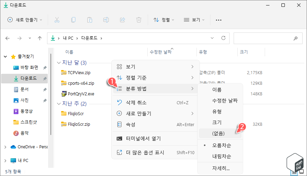
Task: Click the Rename icon in toolbar
Action: click(x=106, y=20)
